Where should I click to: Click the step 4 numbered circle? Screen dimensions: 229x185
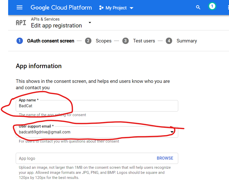click(169, 41)
